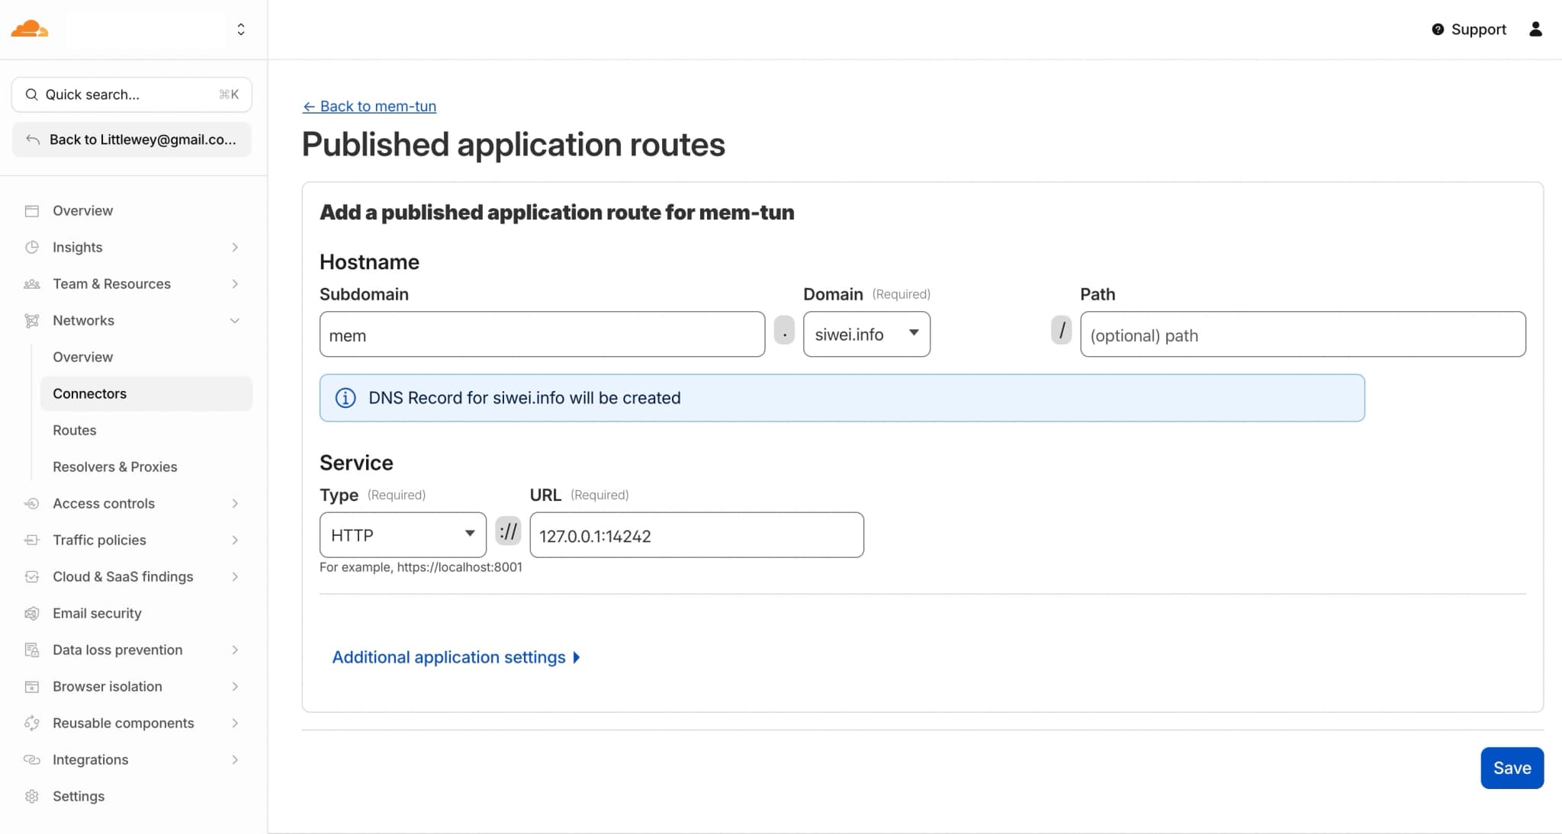Select the Team & Resources icon
This screenshot has height=834, width=1562.
[x=31, y=284]
